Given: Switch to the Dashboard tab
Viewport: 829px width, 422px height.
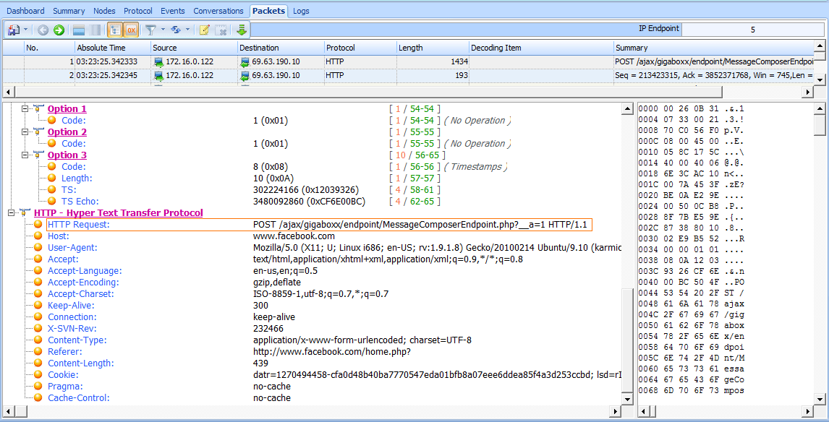Looking at the screenshot, I should [25, 11].
